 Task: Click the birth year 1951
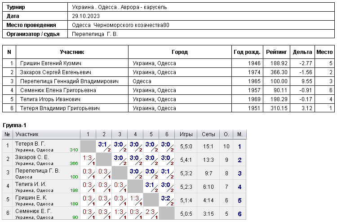254,108
